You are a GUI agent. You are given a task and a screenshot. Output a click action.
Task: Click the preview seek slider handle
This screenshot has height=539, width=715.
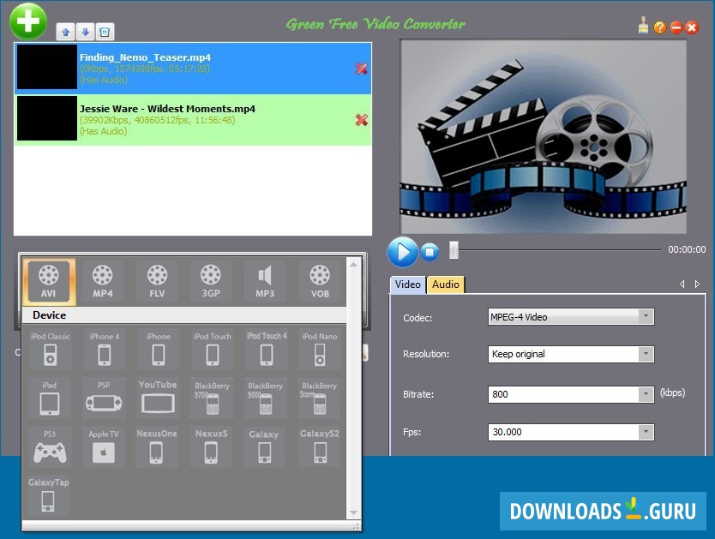454,249
